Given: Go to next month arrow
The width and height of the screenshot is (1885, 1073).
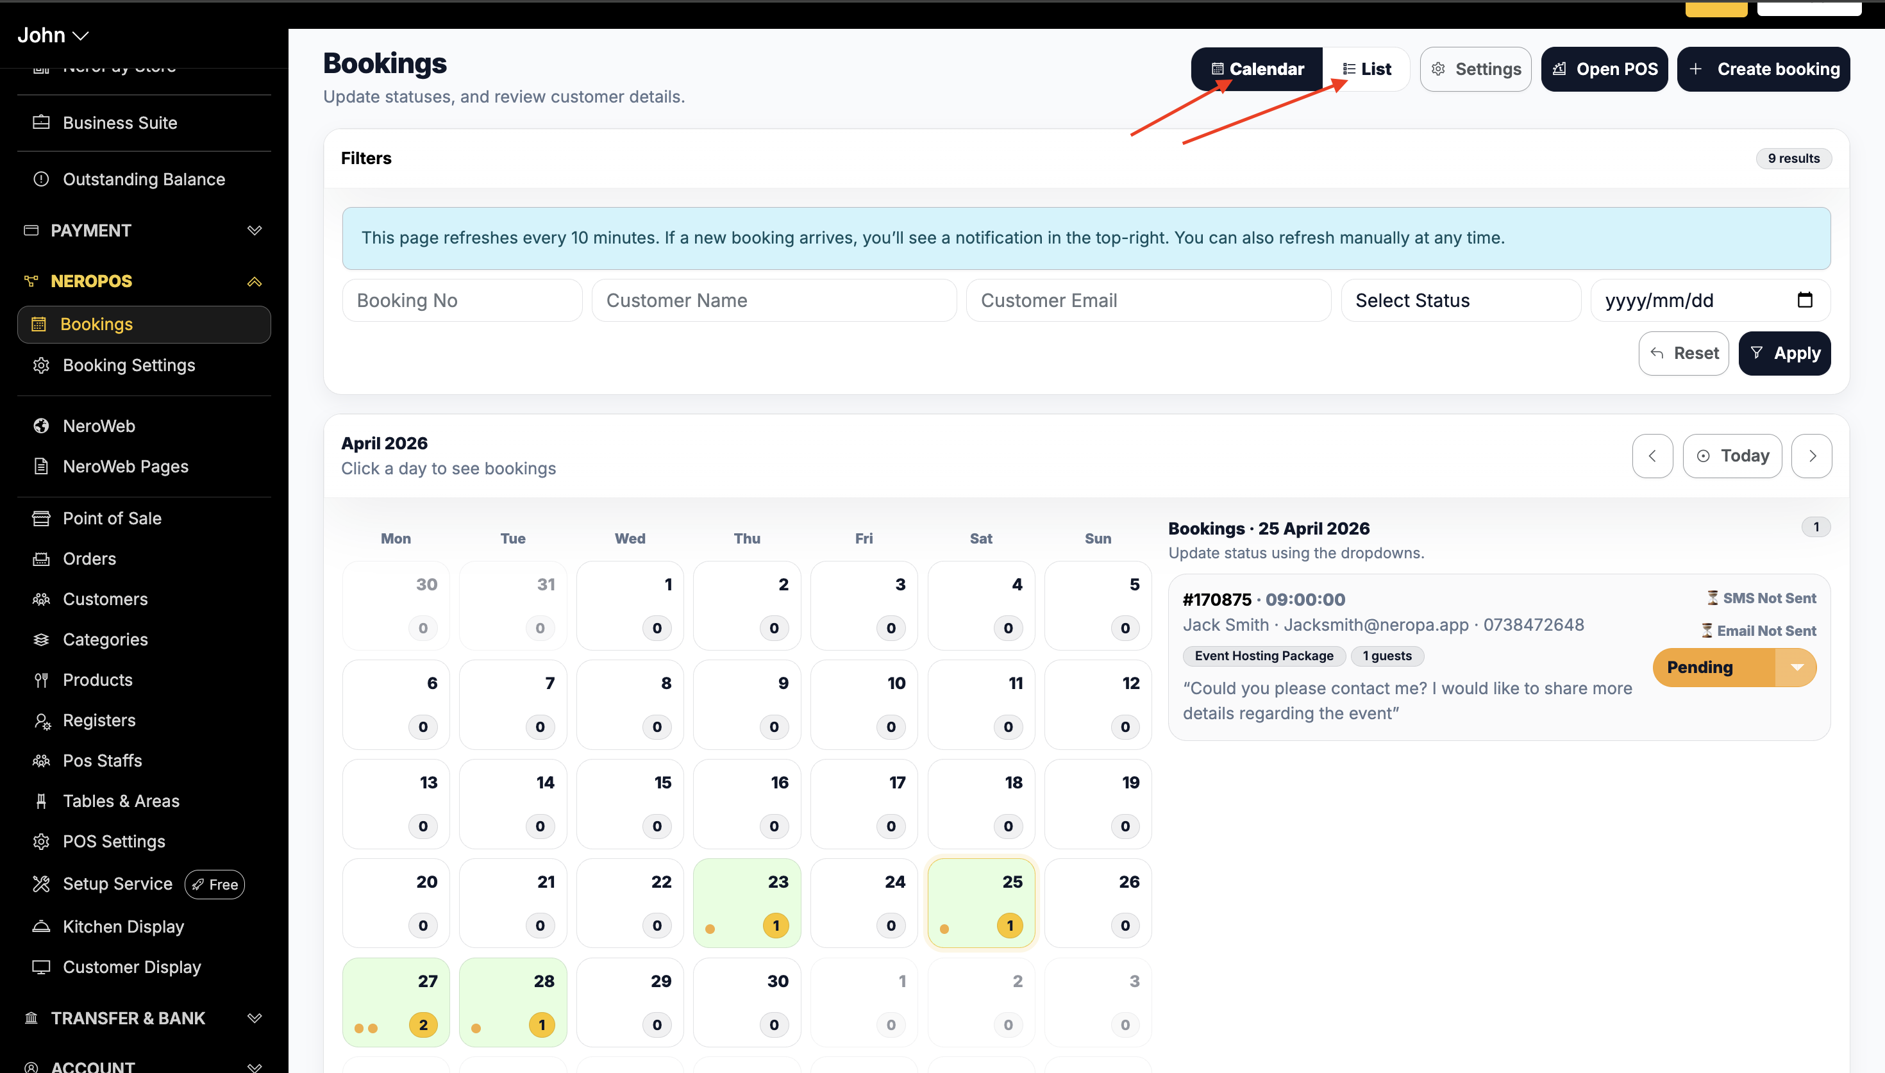Looking at the screenshot, I should (x=1811, y=456).
